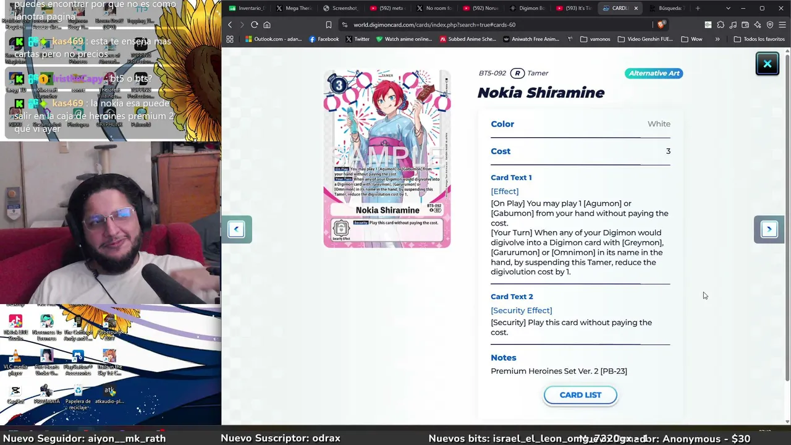This screenshot has height=445, width=791.
Task: Open the apps grid in bookmarks bar
Action: [x=230, y=39]
